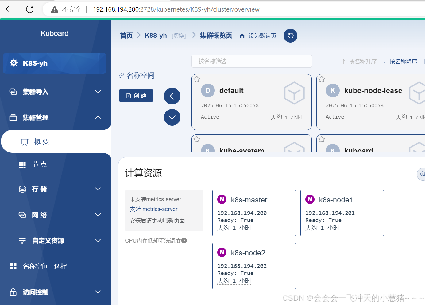Open the k8s-node1 node card
Image resolution: width=425 pixels, height=305 pixels.
pyautogui.click(x=342, y=213)
